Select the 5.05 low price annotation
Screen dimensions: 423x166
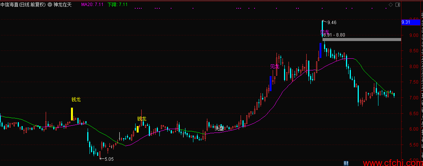[109, 159]
